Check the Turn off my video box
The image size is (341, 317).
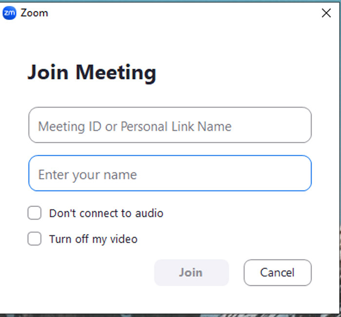pos(35,239)
